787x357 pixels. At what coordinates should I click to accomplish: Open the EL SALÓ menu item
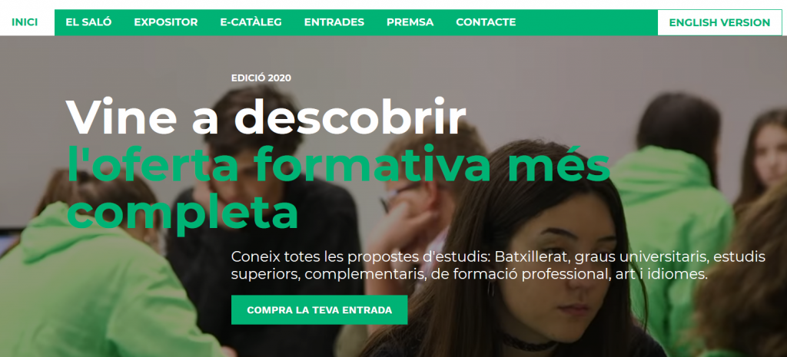pos(88,22)
